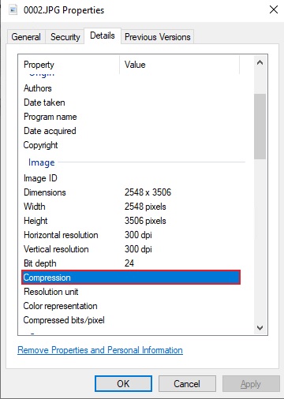The width and height of the screenshot is (284, 399).
Task: Close the 0002.JPG Properties dialog
Action: coord(274,9)
